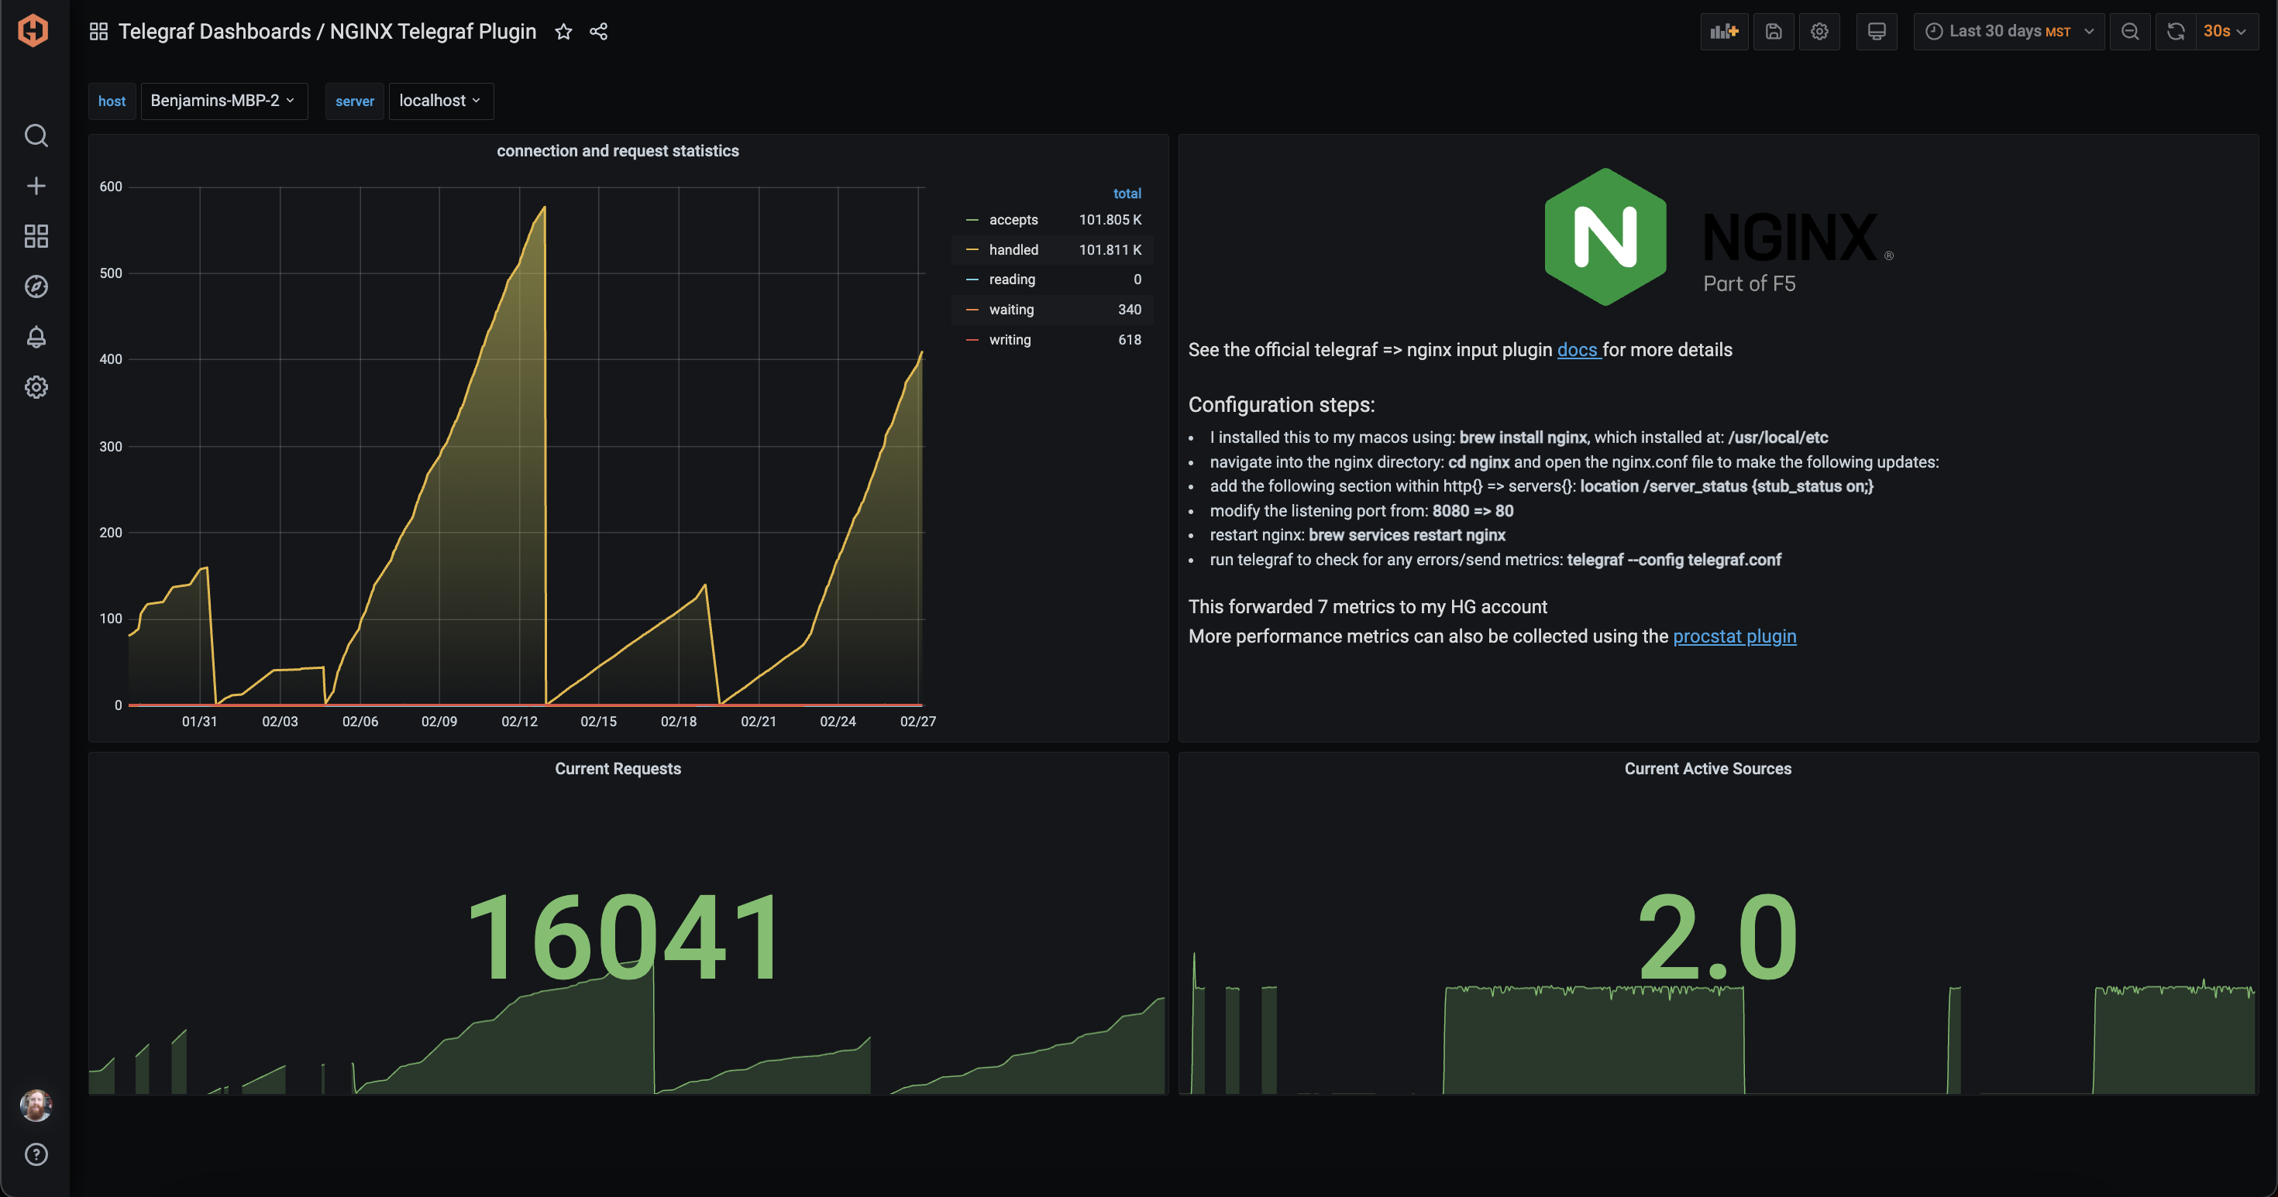This screenshot has width=2278, height=1197.
Task: Open the Last 30 days time picker
Action: click(x=2009, y=31)
